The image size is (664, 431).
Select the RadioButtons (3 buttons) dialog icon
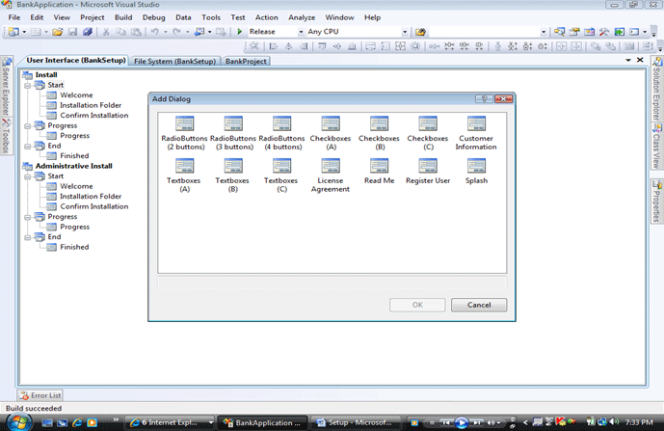233,123
